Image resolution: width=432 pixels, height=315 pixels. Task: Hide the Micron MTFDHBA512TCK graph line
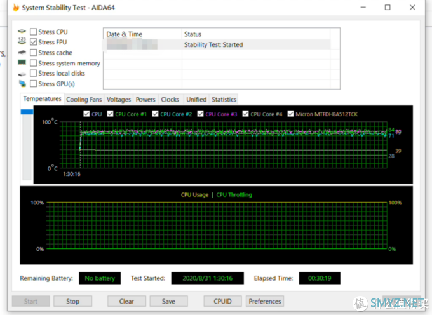[x=291, y=114]
